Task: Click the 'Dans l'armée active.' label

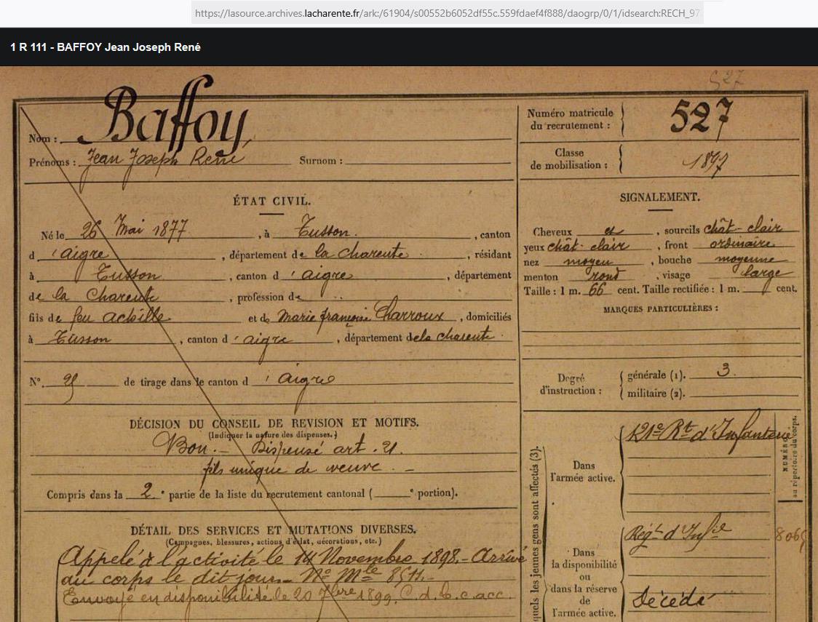Action: [583, 471]
